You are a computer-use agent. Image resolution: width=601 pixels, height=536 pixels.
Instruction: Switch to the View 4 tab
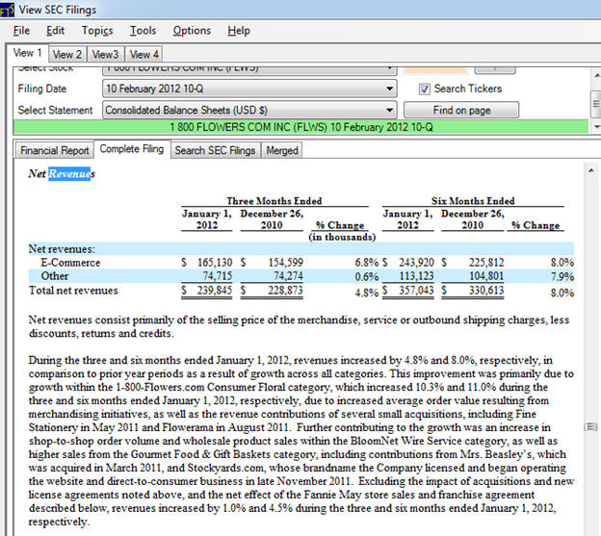pyautogui.click(x=144, y=55)
